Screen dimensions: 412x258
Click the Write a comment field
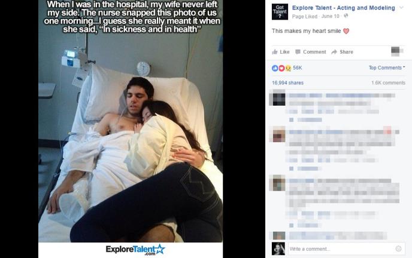point(347,248)
